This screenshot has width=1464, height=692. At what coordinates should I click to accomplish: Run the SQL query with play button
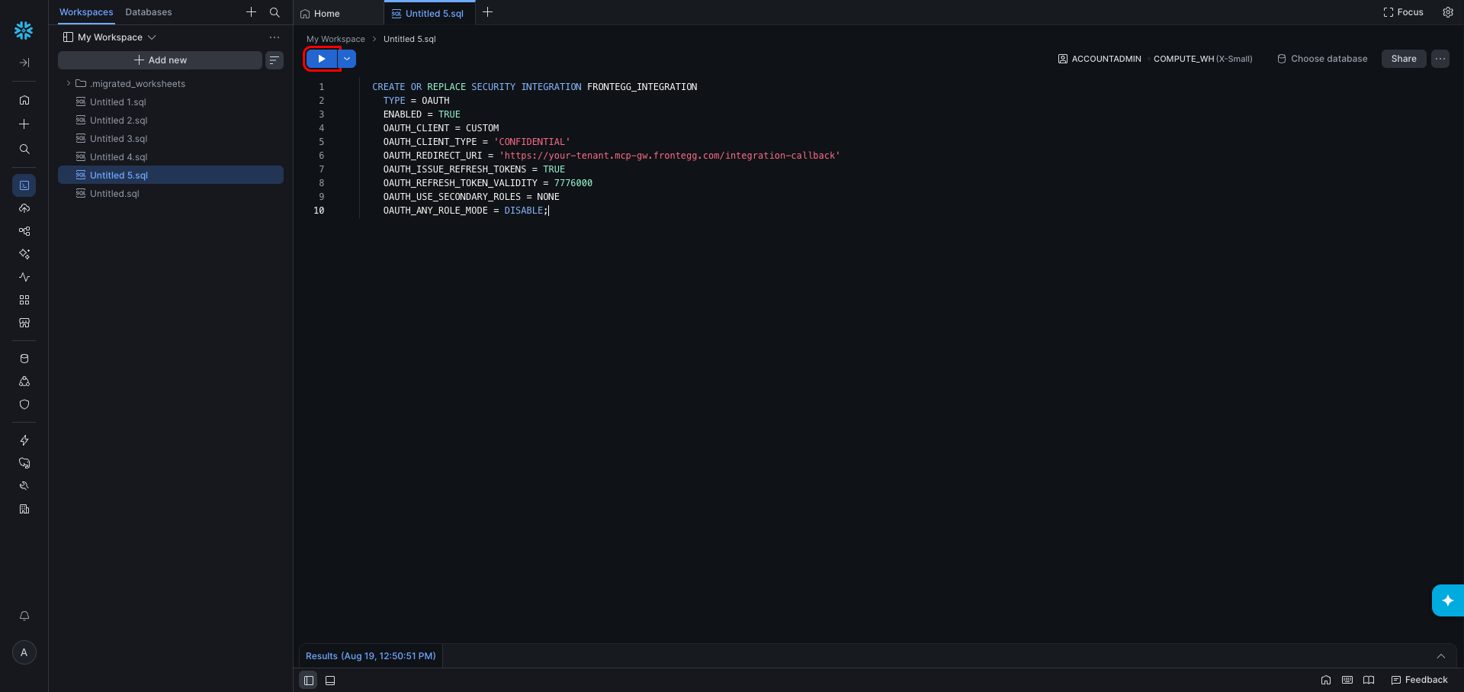(x=322, y=59)
